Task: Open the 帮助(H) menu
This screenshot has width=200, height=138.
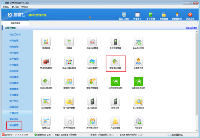Action: coord(25,7)
